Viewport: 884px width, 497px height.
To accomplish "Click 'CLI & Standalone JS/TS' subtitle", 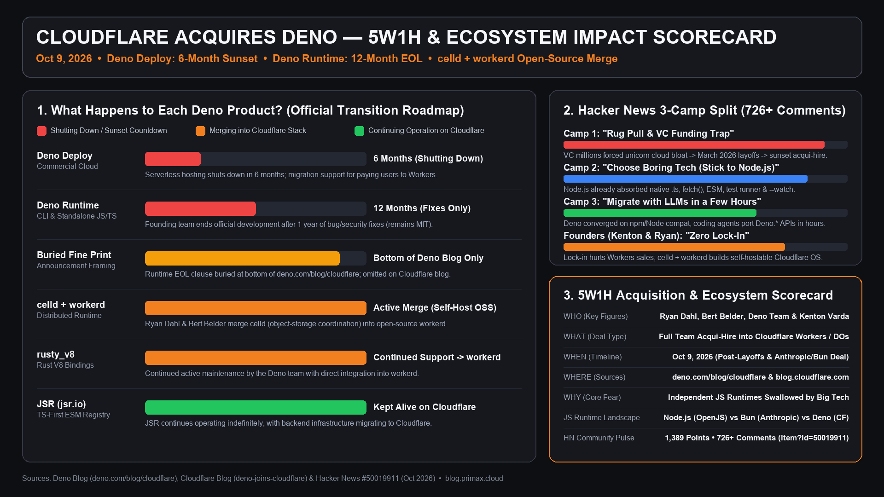I will (x=77, y=216).
